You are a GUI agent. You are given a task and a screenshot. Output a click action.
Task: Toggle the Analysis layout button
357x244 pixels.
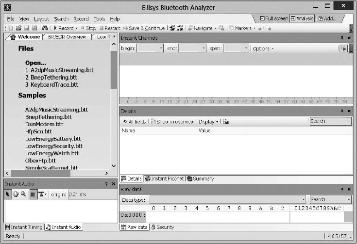click(x=302, y=18)
